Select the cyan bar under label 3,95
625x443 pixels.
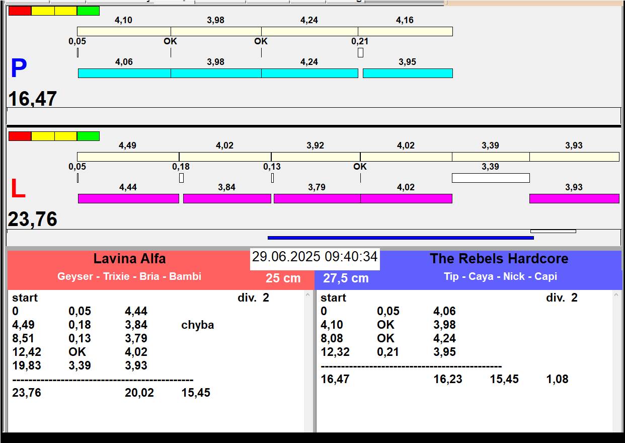click(x=408, y=73)
